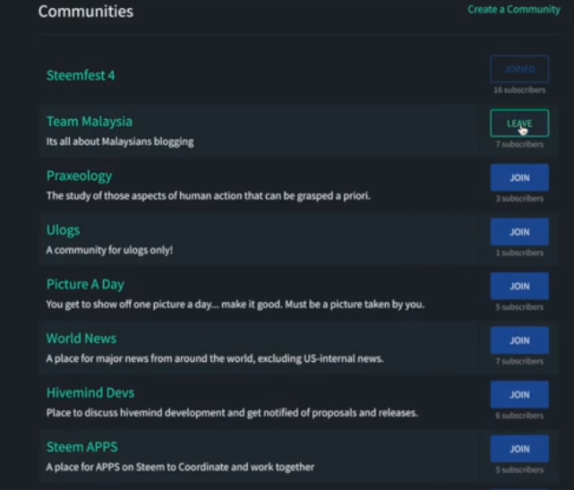Image resolution: width=574 pixels, height=490 pixels.
Task: Leave the Team Malaysia community
Action: tap(519, 124)
